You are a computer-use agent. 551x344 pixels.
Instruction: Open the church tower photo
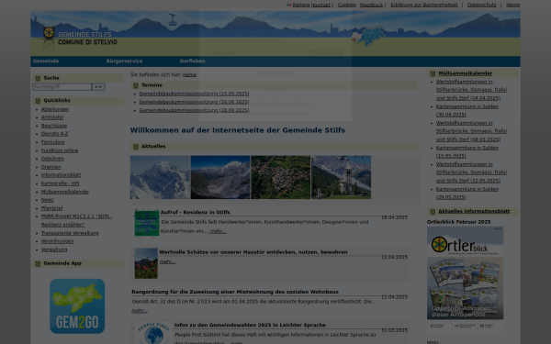[342, 177]
